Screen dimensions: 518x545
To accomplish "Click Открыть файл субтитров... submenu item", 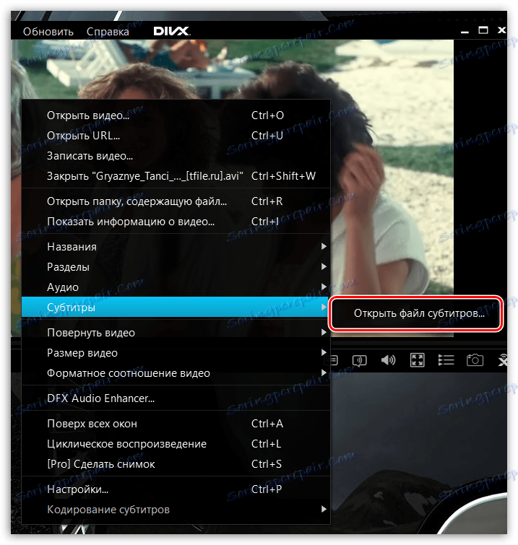I will click(416, 313).
